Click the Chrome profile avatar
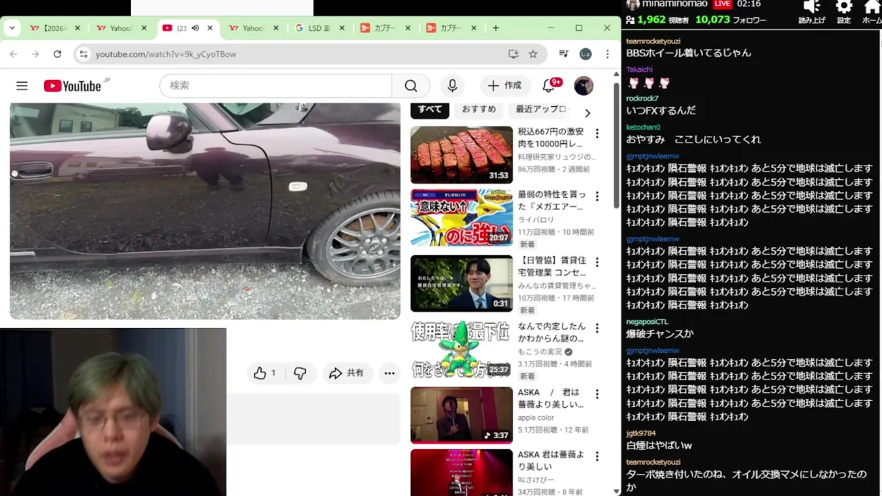The width and height of the screenshot is (882, 496). tap(586, 54)
